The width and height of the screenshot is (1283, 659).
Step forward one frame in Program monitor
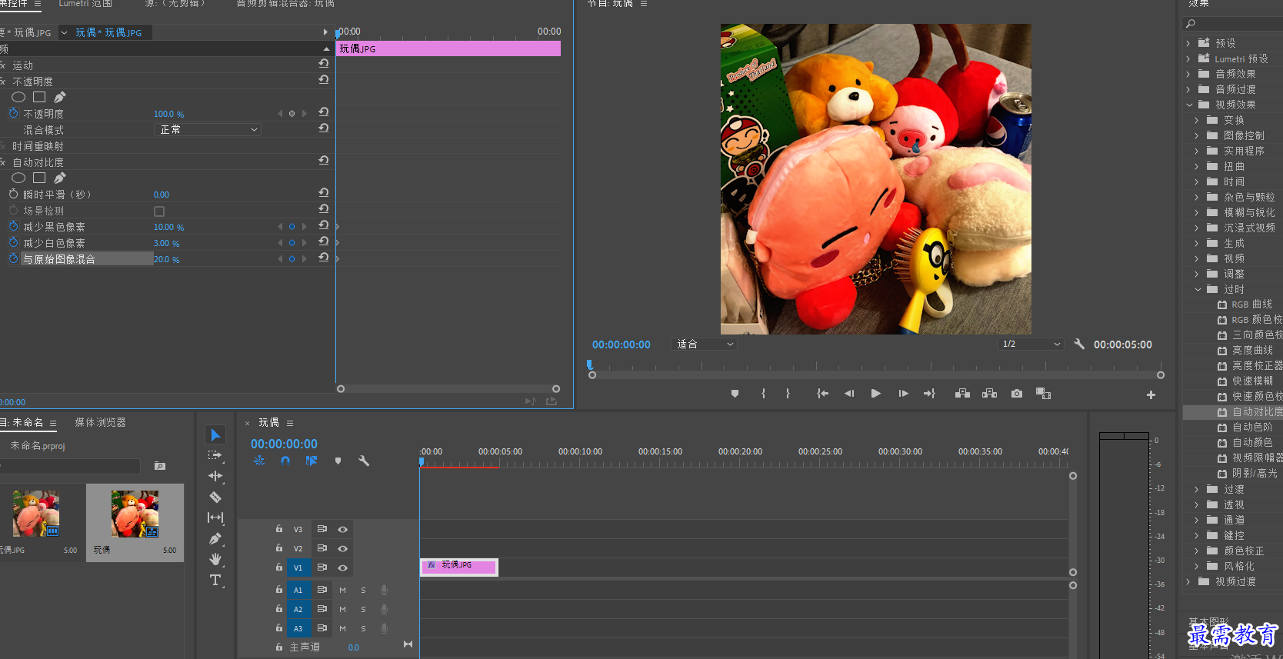(903, 394)
